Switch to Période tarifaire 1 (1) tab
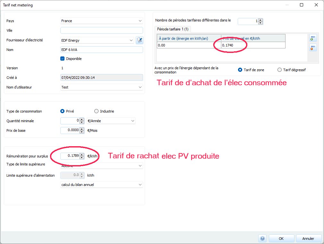The height and width of the screenshot is (244, 324). (173, 29)
